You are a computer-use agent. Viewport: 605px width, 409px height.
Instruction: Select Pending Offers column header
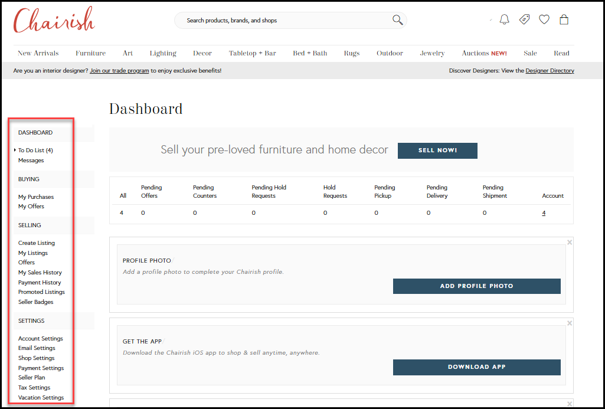151,191
